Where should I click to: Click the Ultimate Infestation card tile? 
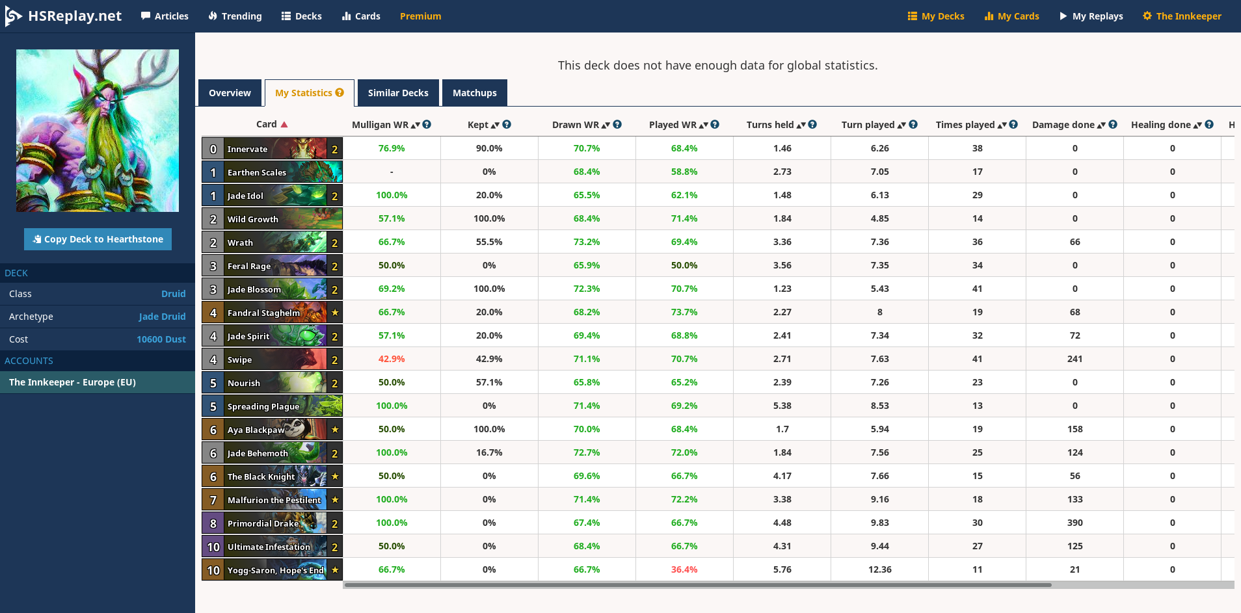[272, 547]
